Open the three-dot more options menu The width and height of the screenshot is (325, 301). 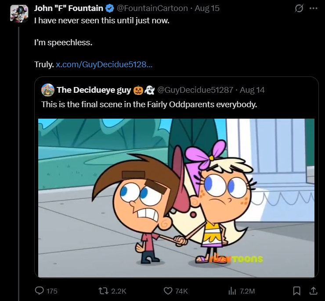313,8
